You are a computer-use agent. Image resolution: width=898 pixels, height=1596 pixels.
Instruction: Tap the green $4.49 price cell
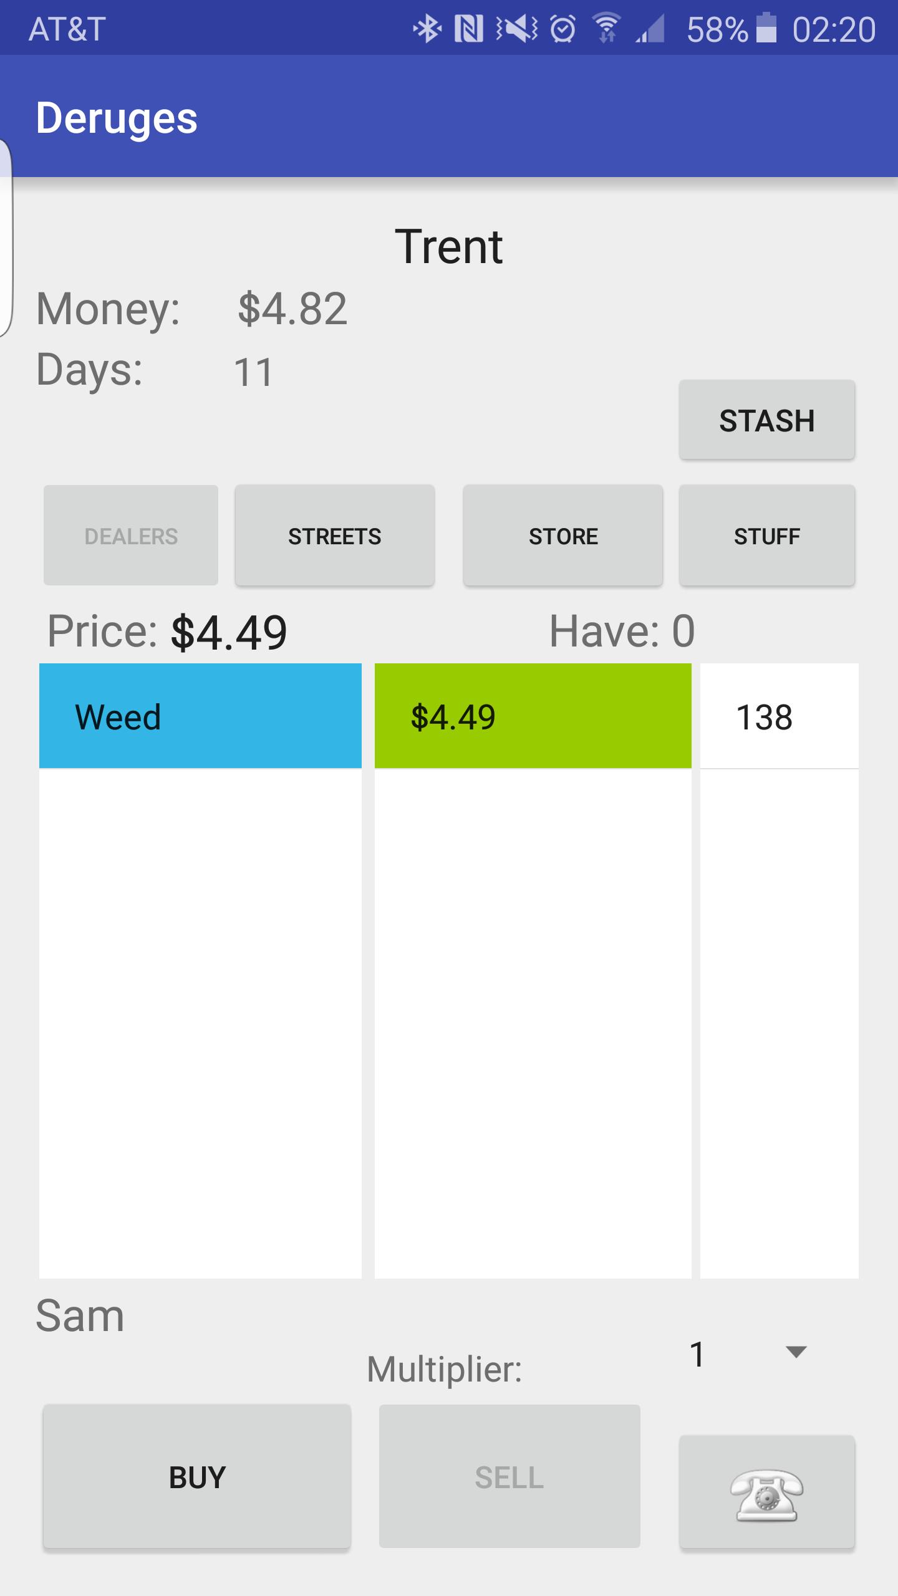pyautogui.click(x=533, y=716)
